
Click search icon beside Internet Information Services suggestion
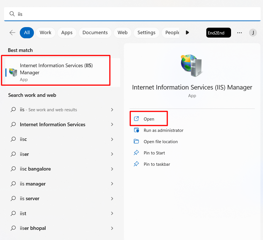(x=13, y=125)
